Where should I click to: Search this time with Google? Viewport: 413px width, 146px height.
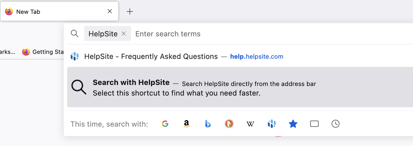click(165, 124)
